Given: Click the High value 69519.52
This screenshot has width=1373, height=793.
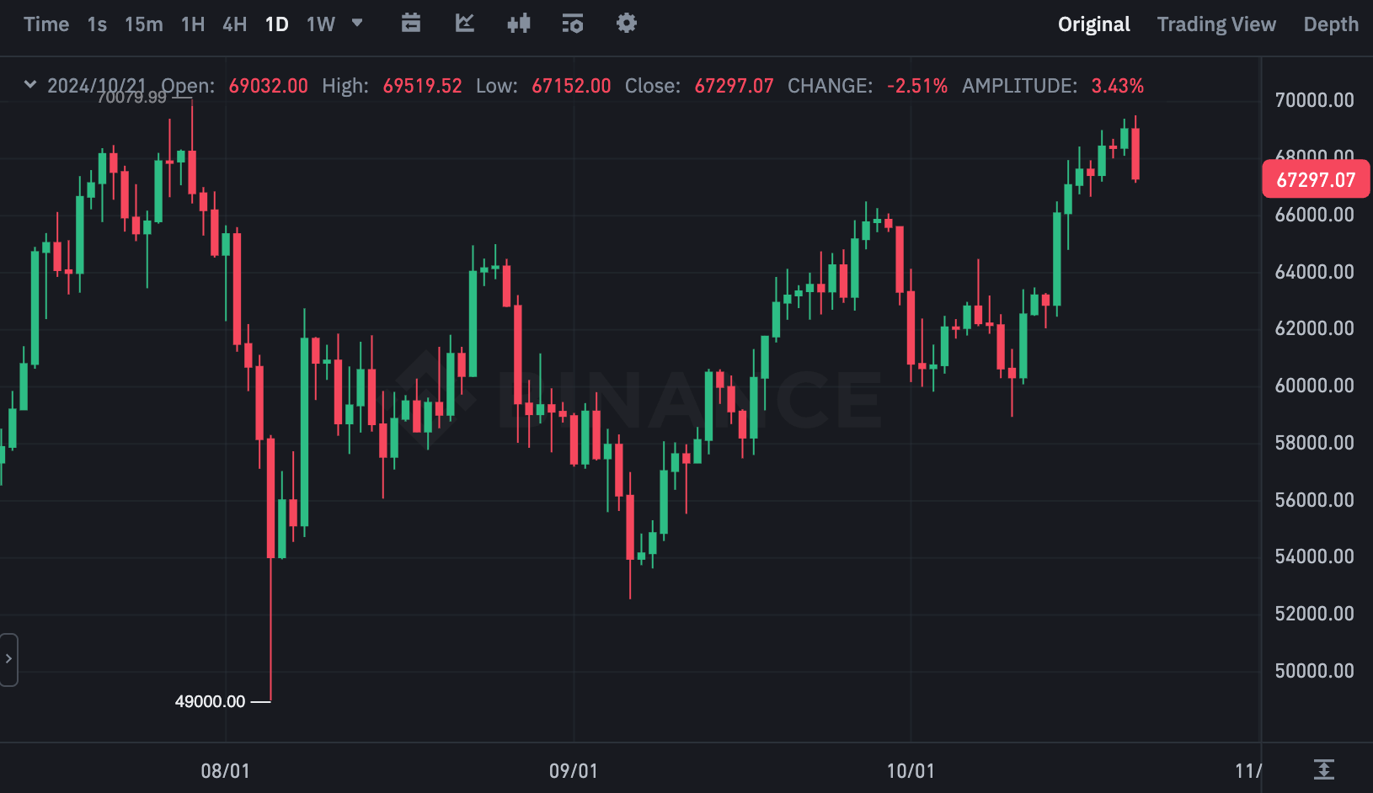Looking at the screenshot, I should coord(423,86).
